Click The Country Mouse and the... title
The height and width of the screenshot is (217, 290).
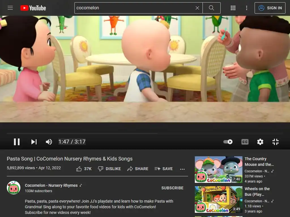(x=259, y=161)
